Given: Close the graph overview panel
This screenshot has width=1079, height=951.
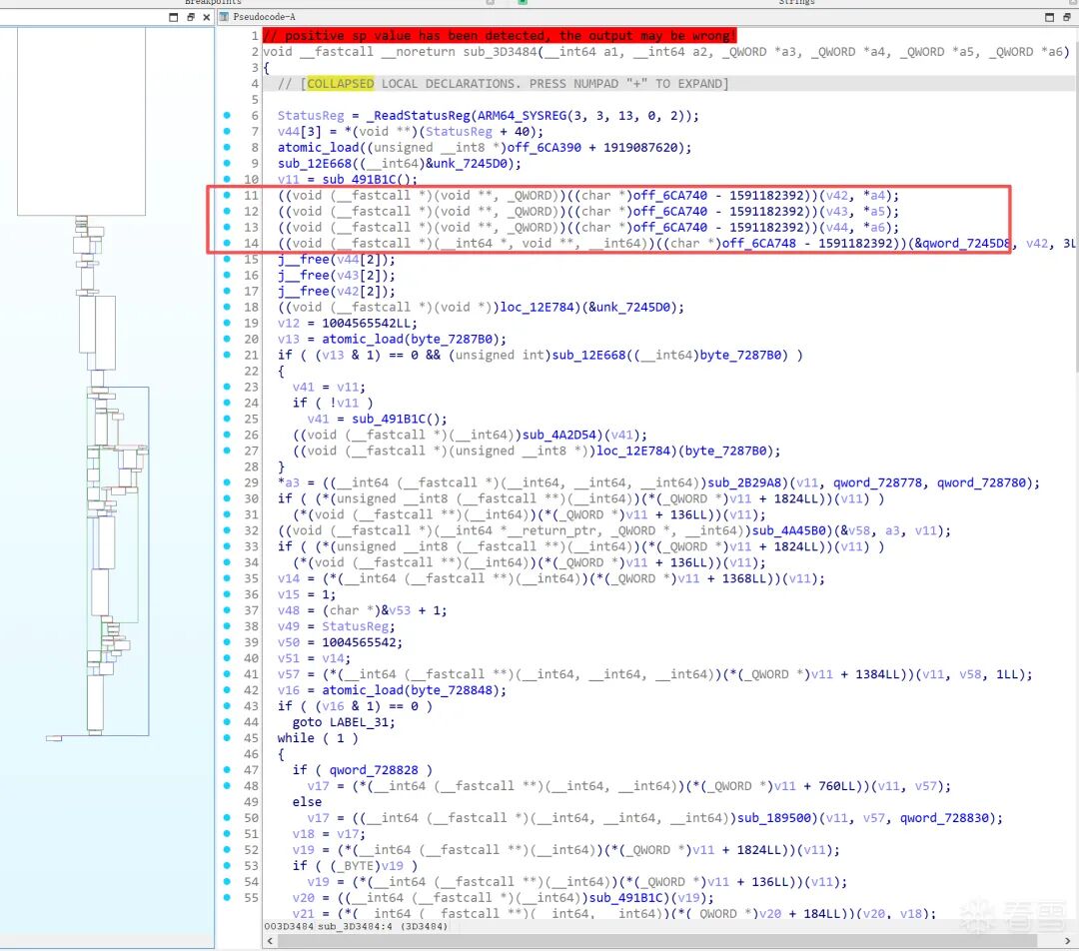Looking at the screenshot, I should pos(207,17).
